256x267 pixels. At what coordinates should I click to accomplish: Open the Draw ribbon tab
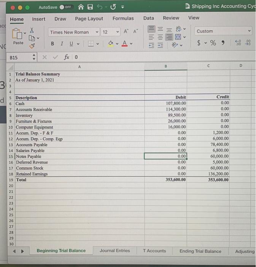click(x=60, y=19)
